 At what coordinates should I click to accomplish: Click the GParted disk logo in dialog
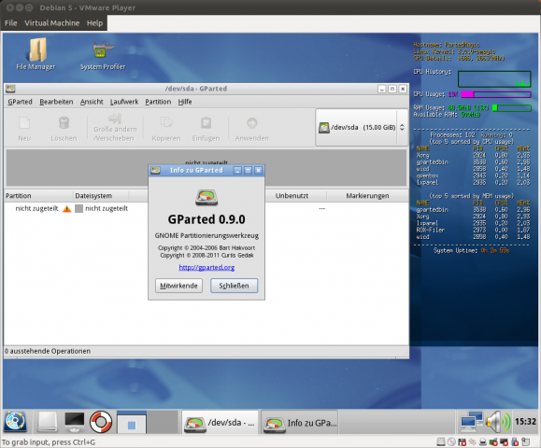pos(206,198)
